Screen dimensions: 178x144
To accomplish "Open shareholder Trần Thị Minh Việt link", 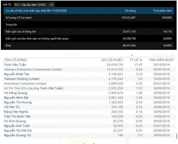I will point(17,116).
